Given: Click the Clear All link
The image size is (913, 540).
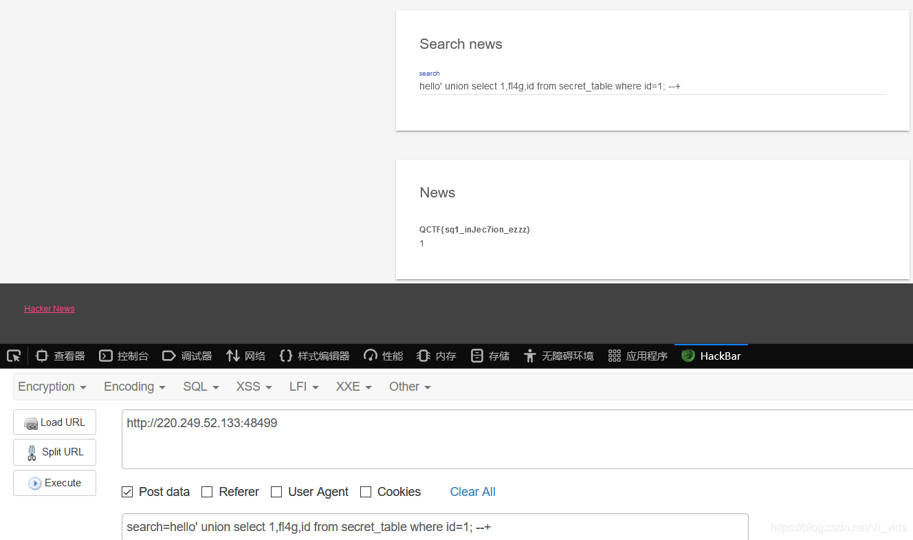Looking at the screenshot, I should coord(472,492).
